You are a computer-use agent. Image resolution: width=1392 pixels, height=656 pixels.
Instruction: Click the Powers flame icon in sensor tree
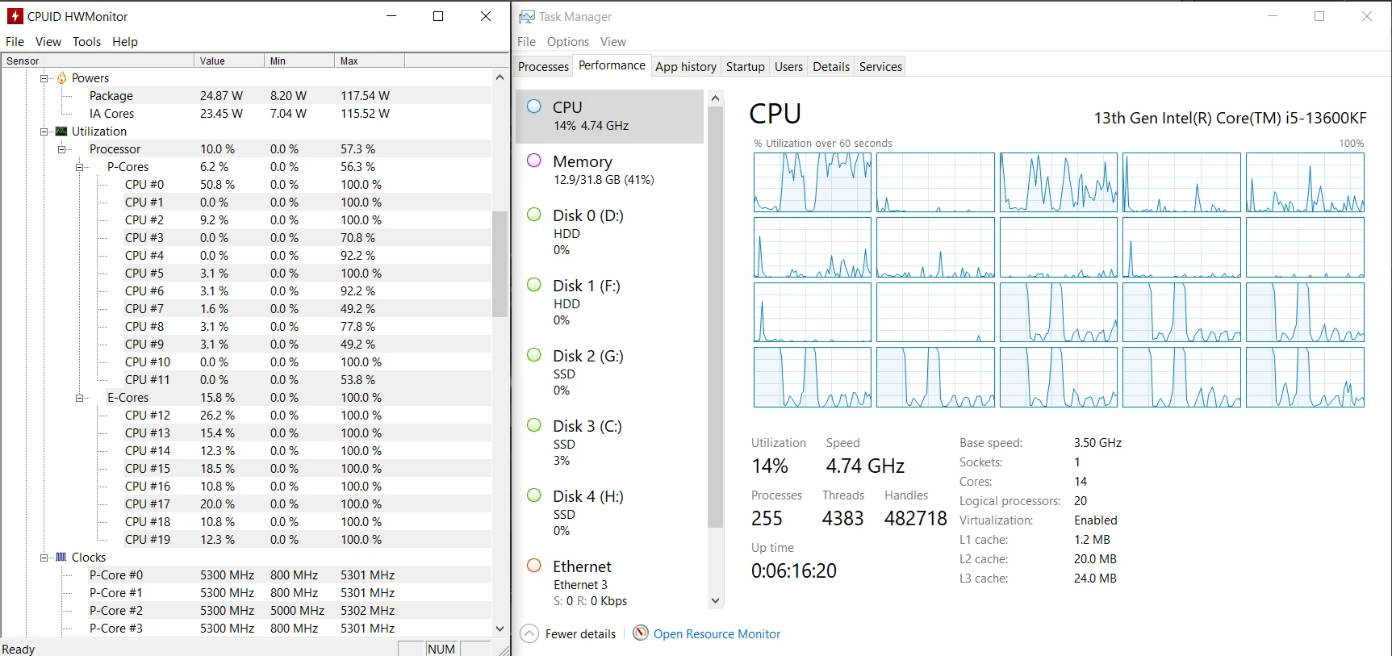[x=62, y=78]
